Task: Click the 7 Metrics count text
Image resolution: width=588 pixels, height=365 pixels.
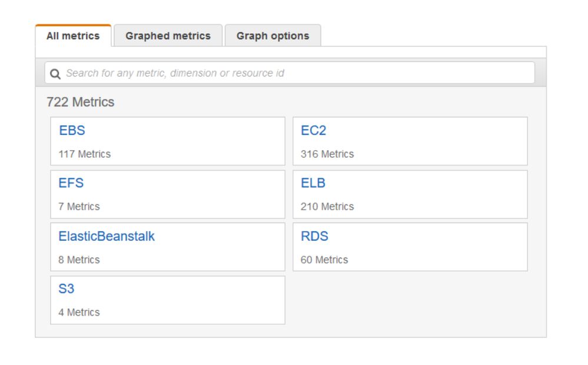Action: pos(79,207)
